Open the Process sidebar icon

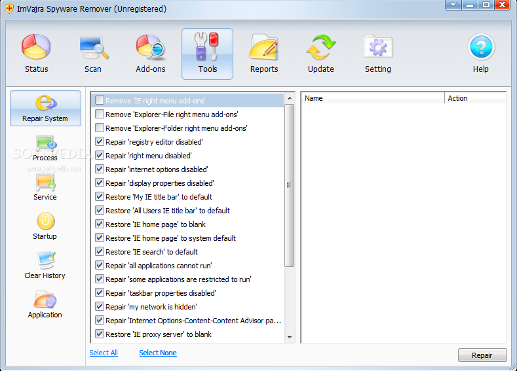click(x=45, y=143)
